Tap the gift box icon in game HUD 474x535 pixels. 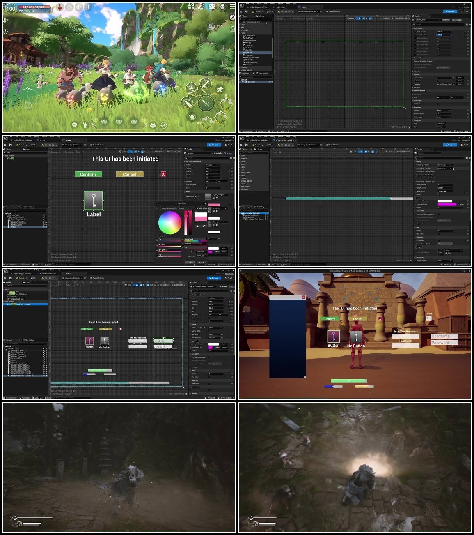click(x=191, y=6)
